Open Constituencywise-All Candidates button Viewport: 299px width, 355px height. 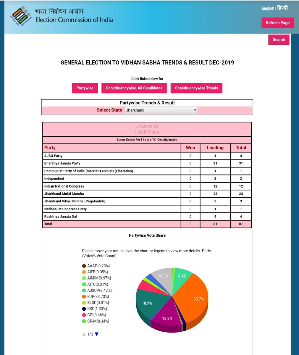pyautogui.click(x=134, y=88)
